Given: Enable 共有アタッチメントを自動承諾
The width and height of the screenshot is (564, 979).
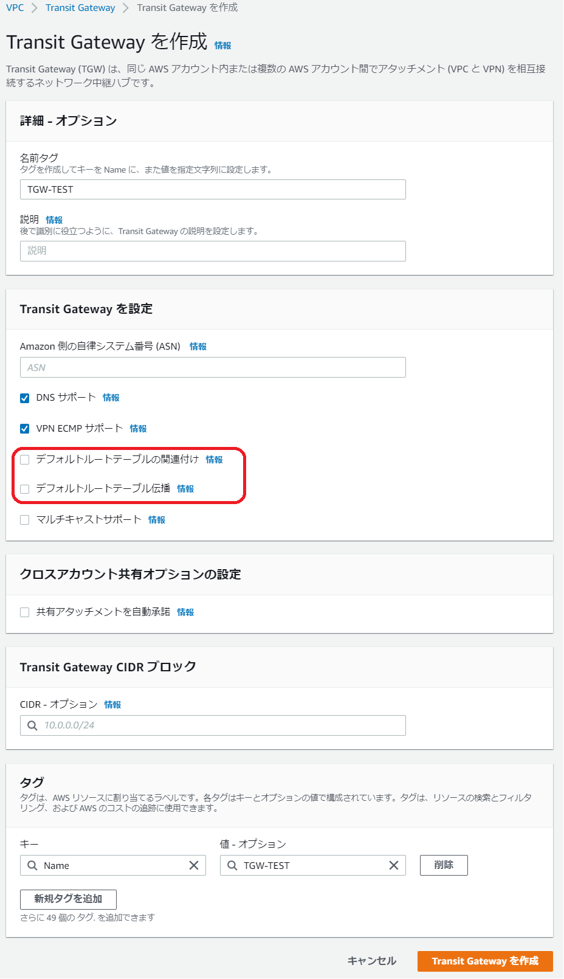Looking at the screenshot, I should coord(24,612).
